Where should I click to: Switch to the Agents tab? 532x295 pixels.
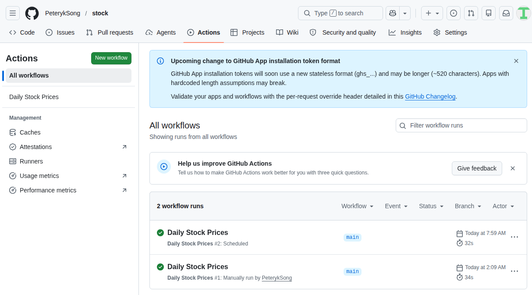pyautogui.click(x=160, y=32)
